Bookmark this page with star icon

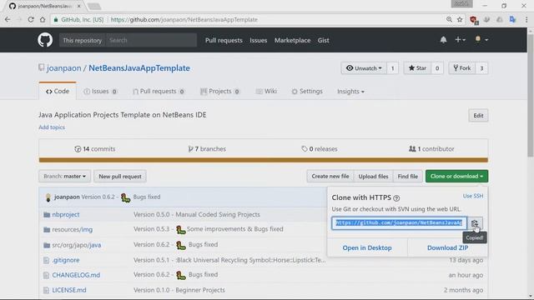tap(460, 19)
